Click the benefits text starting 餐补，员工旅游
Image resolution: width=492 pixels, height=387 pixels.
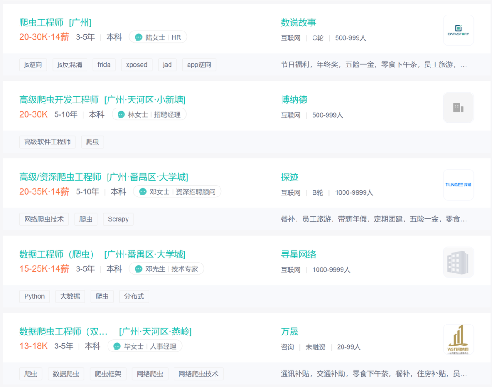(x=374, y=219)
